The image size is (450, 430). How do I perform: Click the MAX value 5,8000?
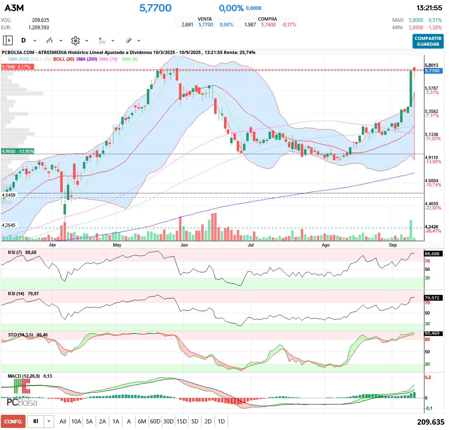pyautogui.click(x=416, y=20)
